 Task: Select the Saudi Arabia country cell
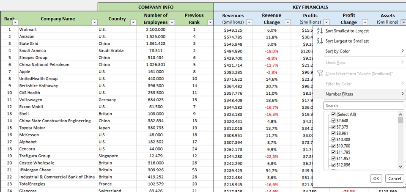pos(117,50)
